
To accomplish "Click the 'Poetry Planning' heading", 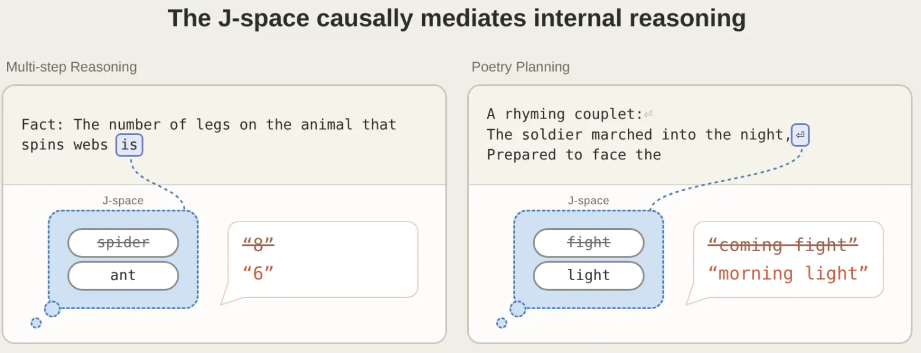I will pos(520,67).
